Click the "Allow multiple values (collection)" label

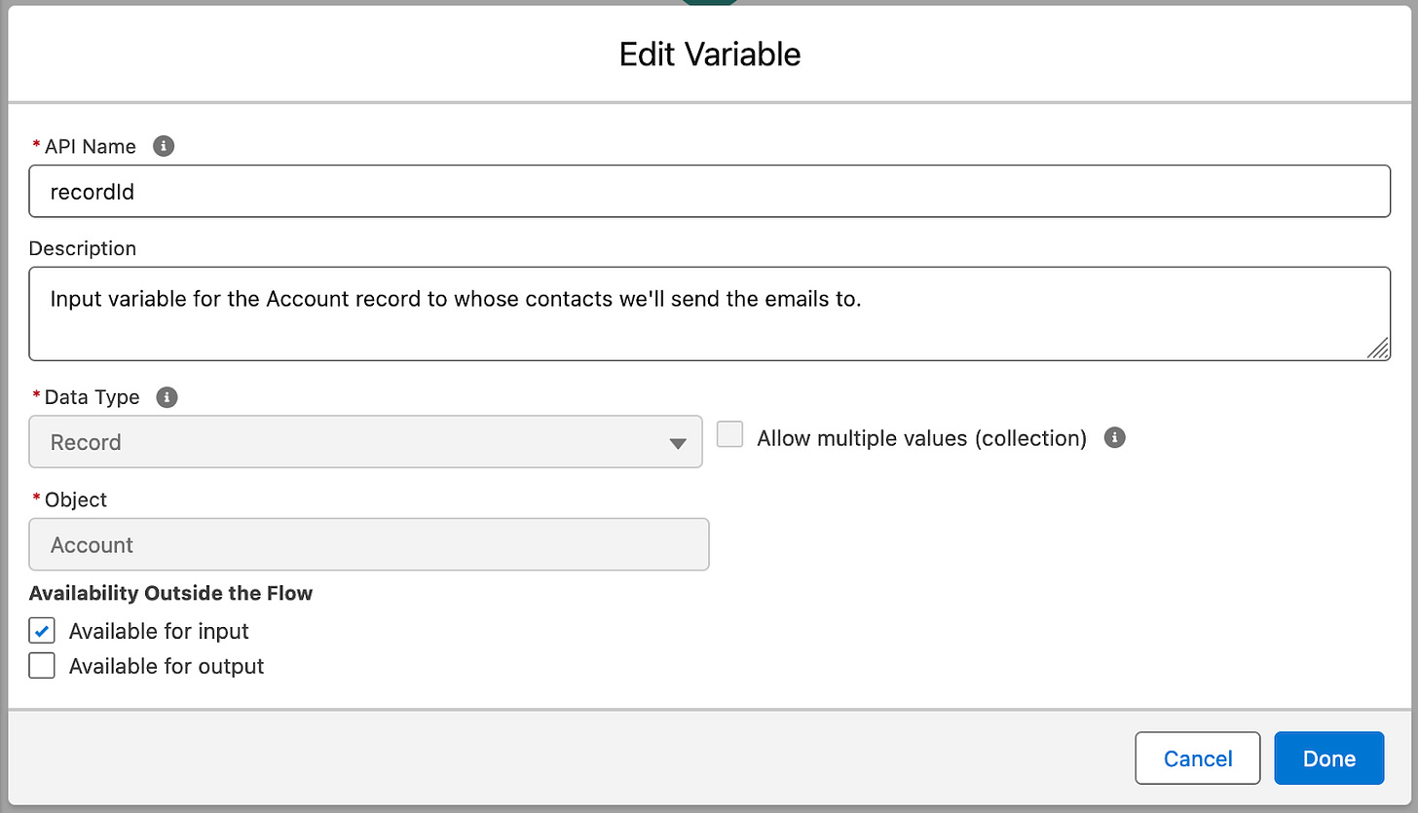(x=921, y=438)
